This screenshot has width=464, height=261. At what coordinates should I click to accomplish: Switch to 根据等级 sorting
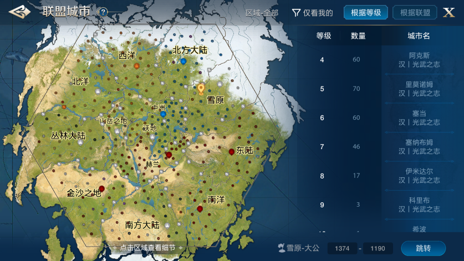(366, 12)
